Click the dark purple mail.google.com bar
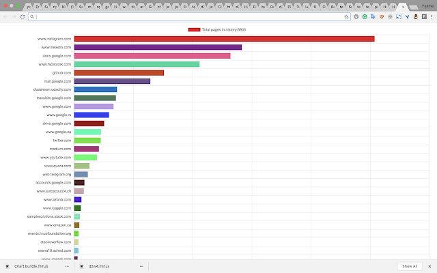Screen dimensions: 437x273 pyautogui.click(x=112, y=81)
